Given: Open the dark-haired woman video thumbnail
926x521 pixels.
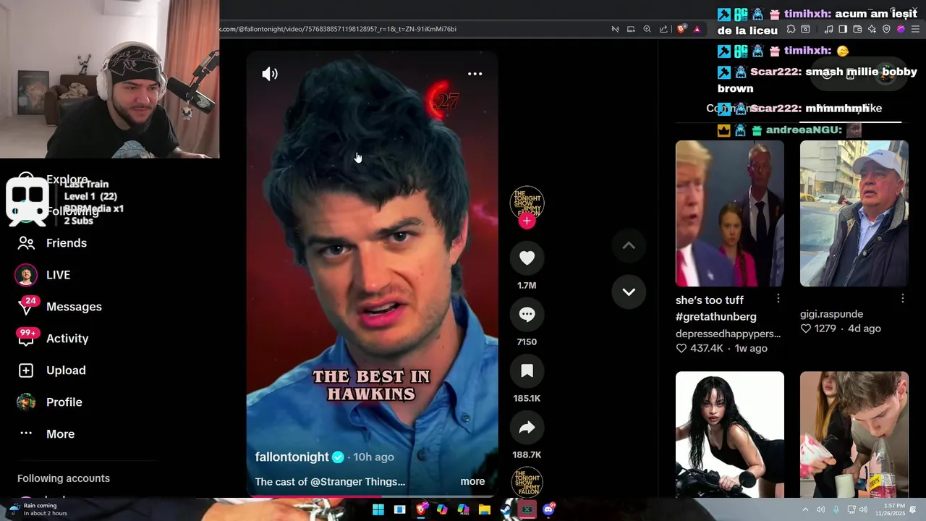Looking at the screenshot, I should coord(729,434).
